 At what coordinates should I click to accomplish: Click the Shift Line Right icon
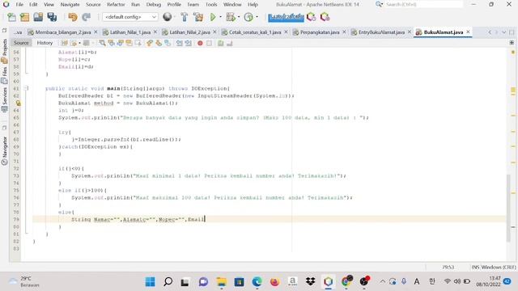pos(189,43)
